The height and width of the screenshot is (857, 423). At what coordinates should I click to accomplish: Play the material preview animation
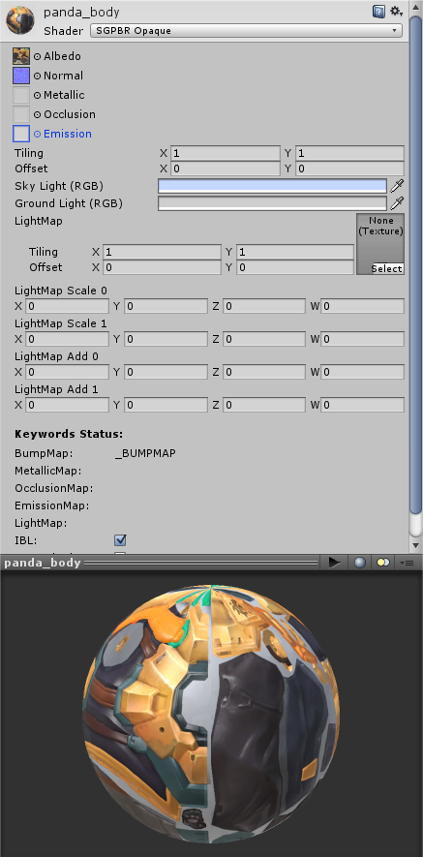pyautogui.click(x=335, y=563)
